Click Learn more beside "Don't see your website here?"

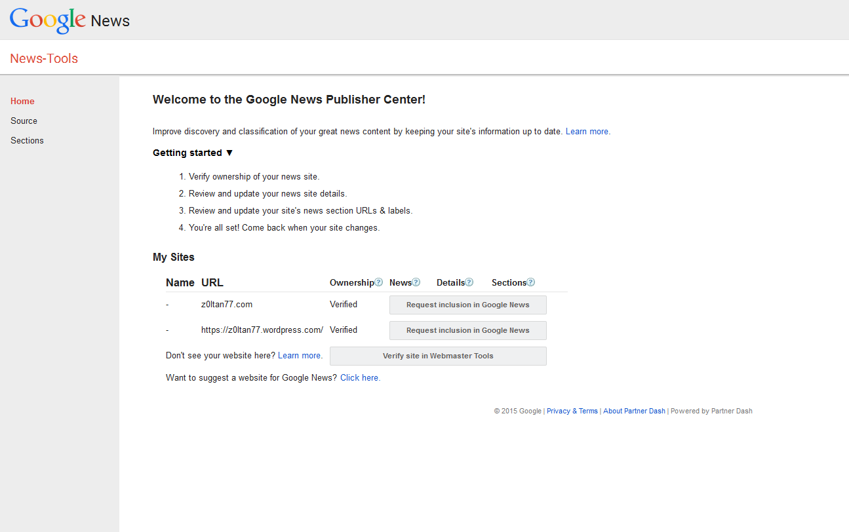(x=299, y=355)
